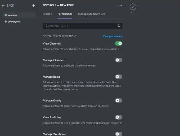Screen dimensions: 180x136
Task: Click the Clear permissions link
Action: click(112, 36)
